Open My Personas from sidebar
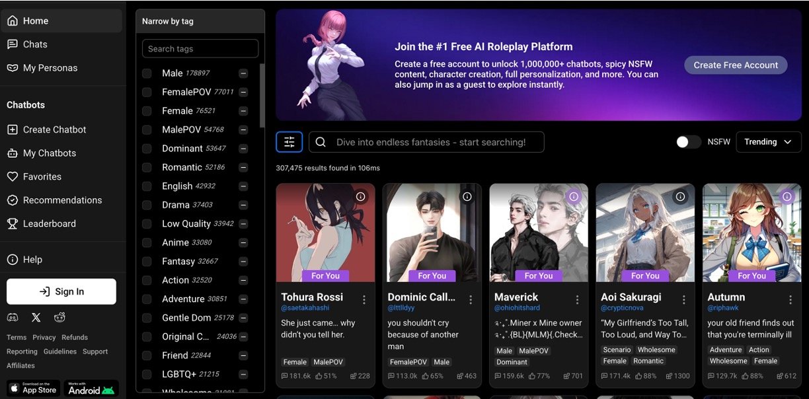 (50, 68)
